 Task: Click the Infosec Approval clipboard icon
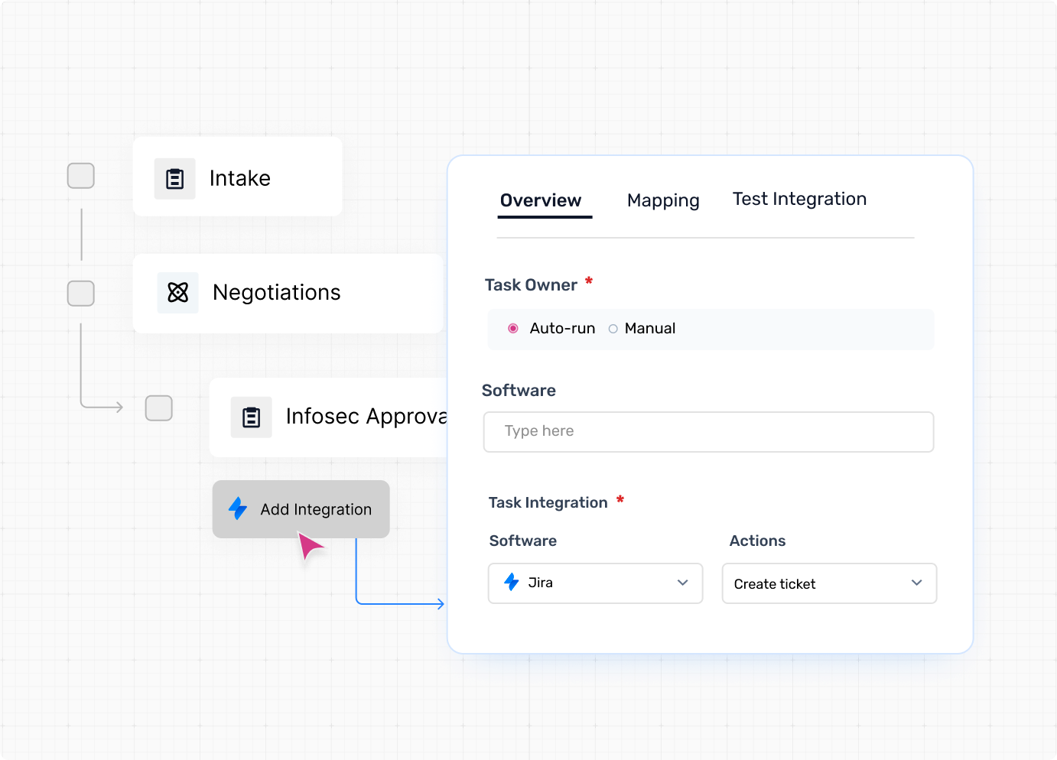[x=252, y=417]
